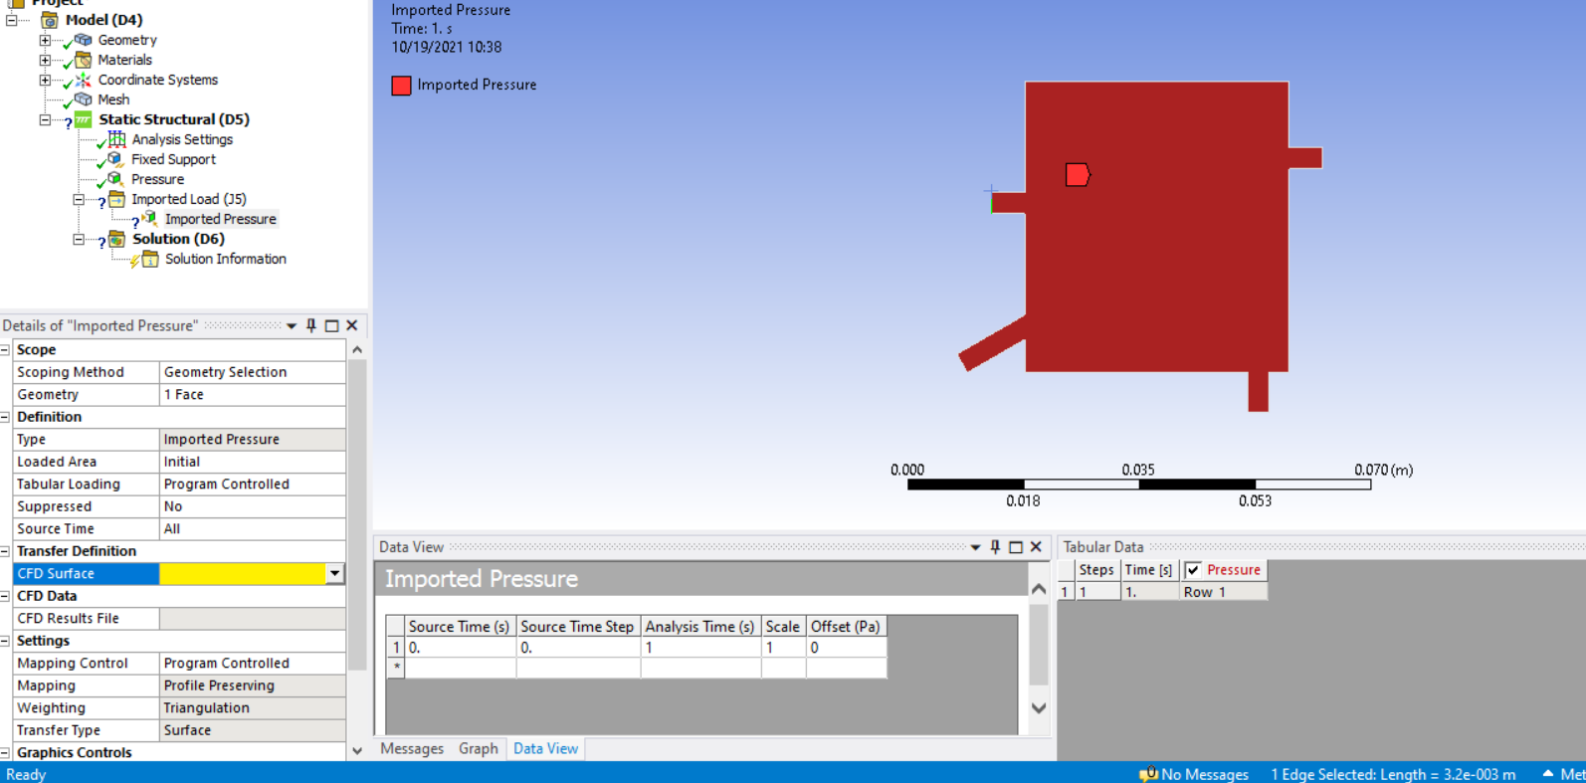Click the Weighting value 'Triangulation'
This screenshot has height=783, width=1586.
pos(253,708)
